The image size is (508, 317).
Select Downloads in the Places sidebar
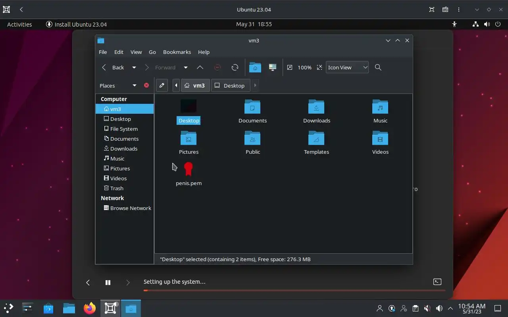pyautogui.click(x=125, y=149)
